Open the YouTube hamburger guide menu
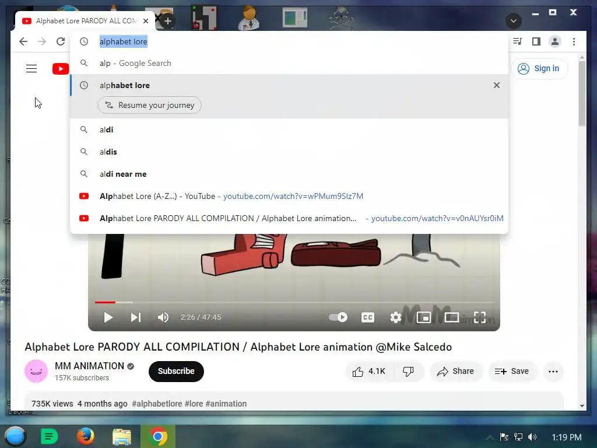 [x=31, y=69]
